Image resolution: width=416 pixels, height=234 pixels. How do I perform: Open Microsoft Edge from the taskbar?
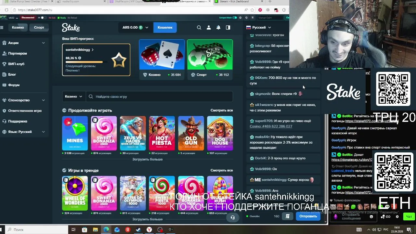pyautogui.click(x=106, y=229)
